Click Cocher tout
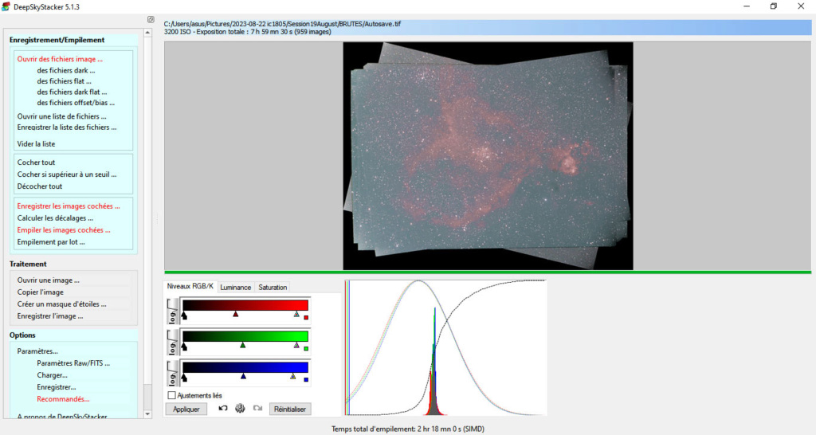This screenshot has height=435, width=816. (36, 163)
